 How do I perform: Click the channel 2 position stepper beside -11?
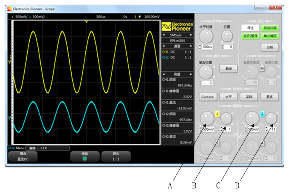pos(266,129)
